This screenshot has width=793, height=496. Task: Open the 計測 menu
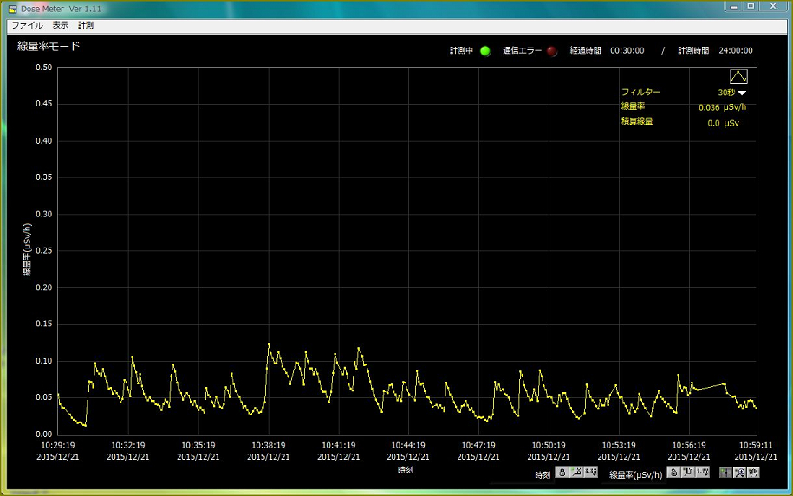86,25
